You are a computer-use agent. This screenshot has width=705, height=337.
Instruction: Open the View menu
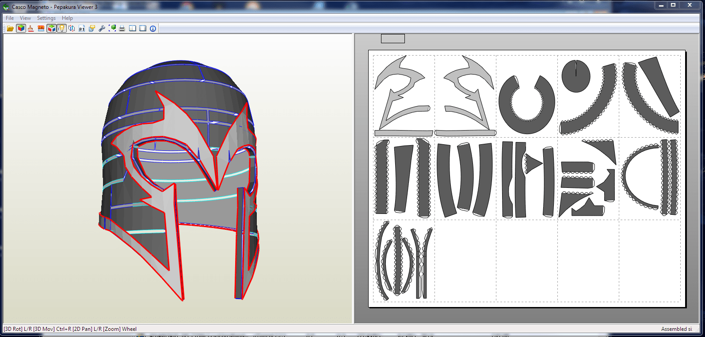coord(25,18)
